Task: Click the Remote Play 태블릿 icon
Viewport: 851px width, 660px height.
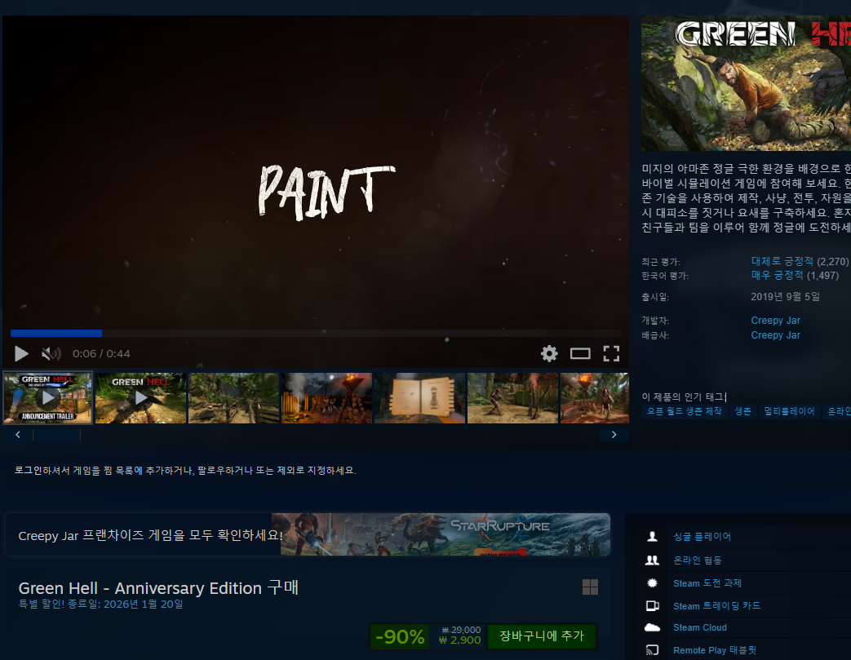Action: click(651, 649)
